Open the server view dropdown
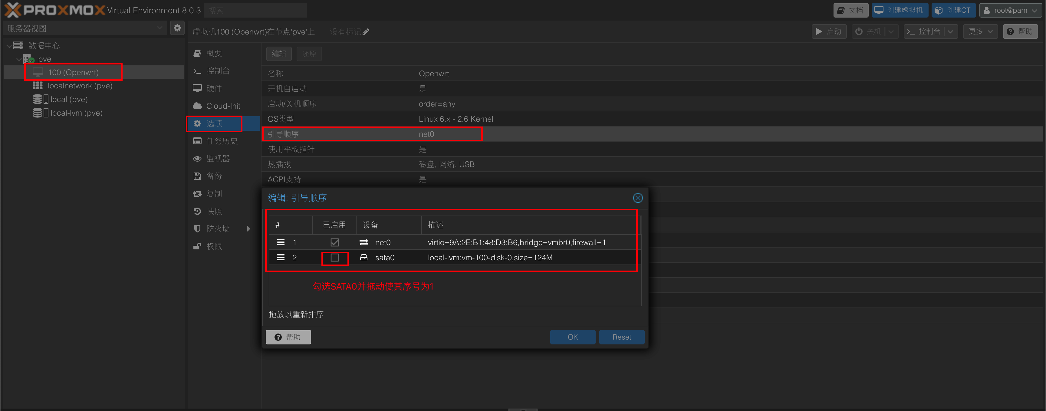 pyautogui.click(x=160, y=28)
